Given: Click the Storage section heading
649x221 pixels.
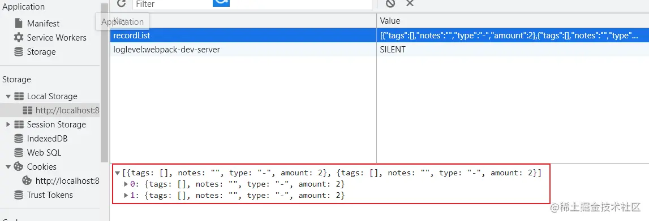Looking at the screenshot, I should [16, 79].
